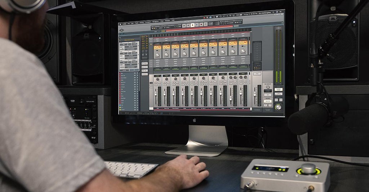Screen dimensions: 369x192
Task: Click the magnifier search icon in the browser panel
Action: [x=120, y=38]
